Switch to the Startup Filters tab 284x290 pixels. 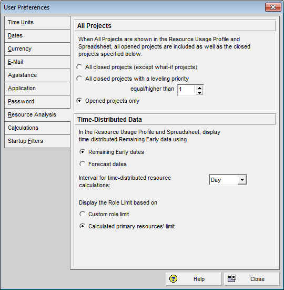pyautogui.click(x=37, y=141)
